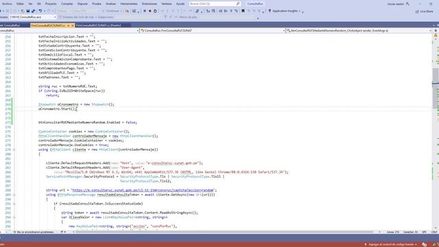Open Application Insights dropdown
Screen dimensions: 439x247
point(285,11)
